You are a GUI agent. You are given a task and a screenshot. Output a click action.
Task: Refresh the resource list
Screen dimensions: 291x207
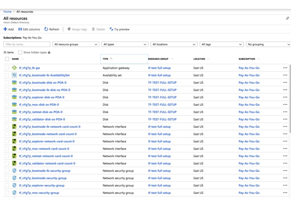[52, 29]
